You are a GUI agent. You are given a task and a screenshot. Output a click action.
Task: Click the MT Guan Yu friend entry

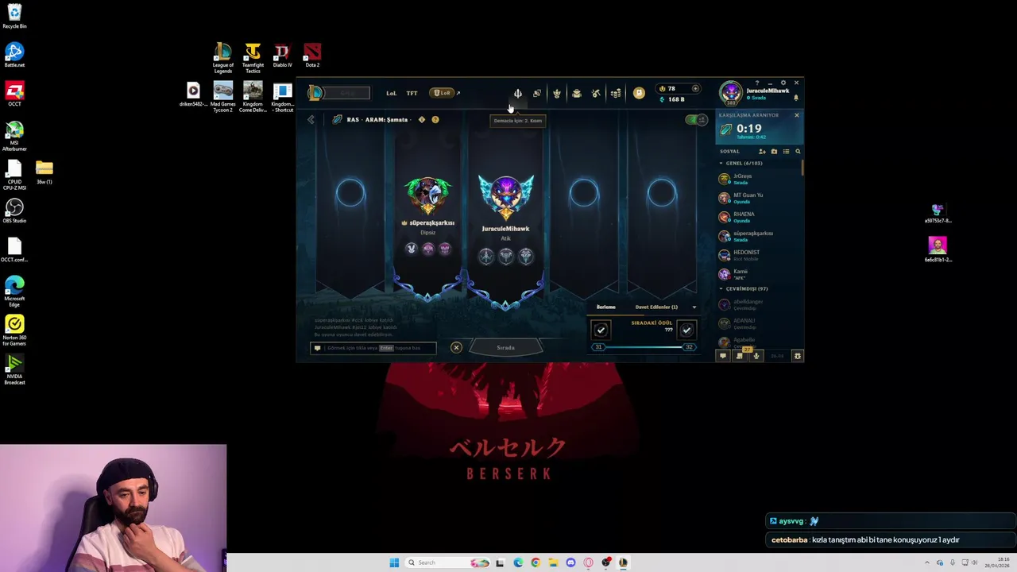759,198
